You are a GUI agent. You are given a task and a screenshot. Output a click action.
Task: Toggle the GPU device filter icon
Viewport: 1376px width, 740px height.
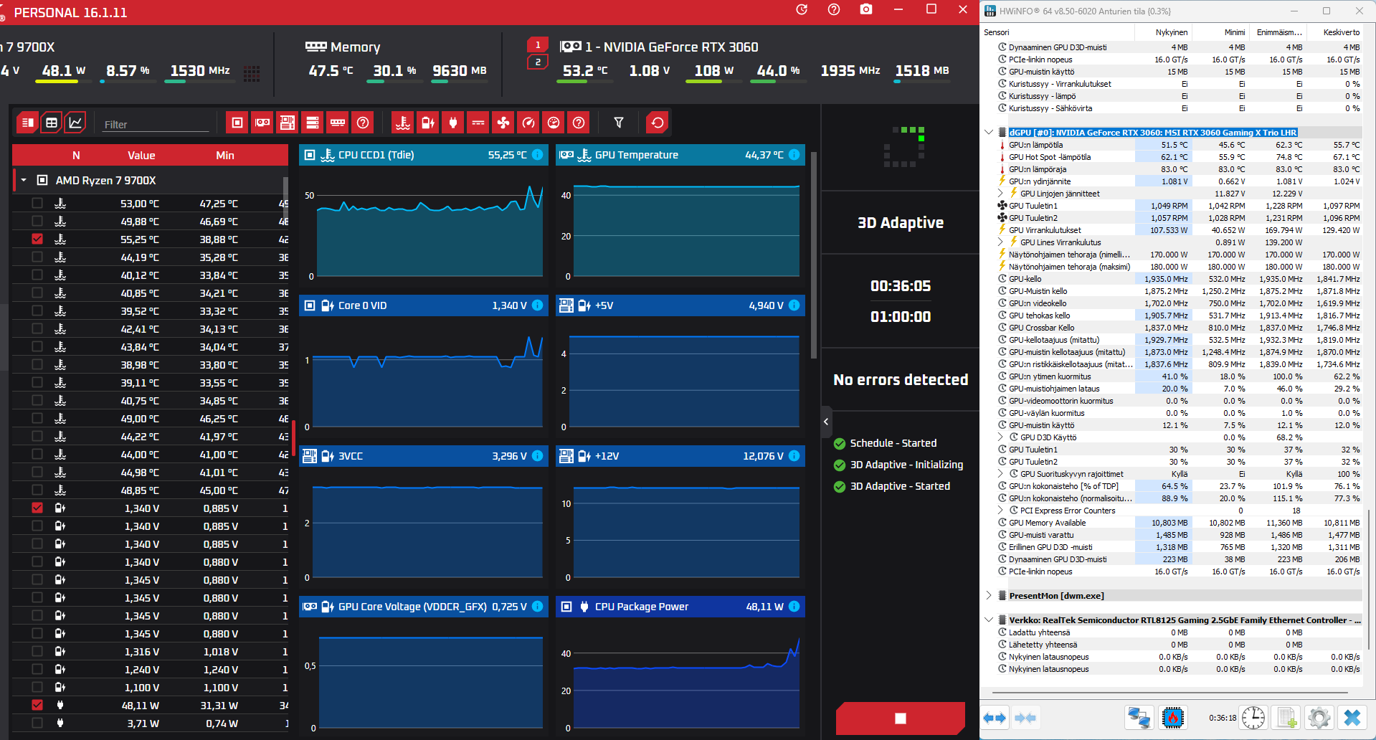pos(262,123)
